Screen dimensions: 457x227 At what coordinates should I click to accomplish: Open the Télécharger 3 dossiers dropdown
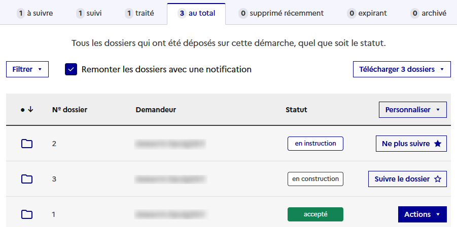[402, 69]
